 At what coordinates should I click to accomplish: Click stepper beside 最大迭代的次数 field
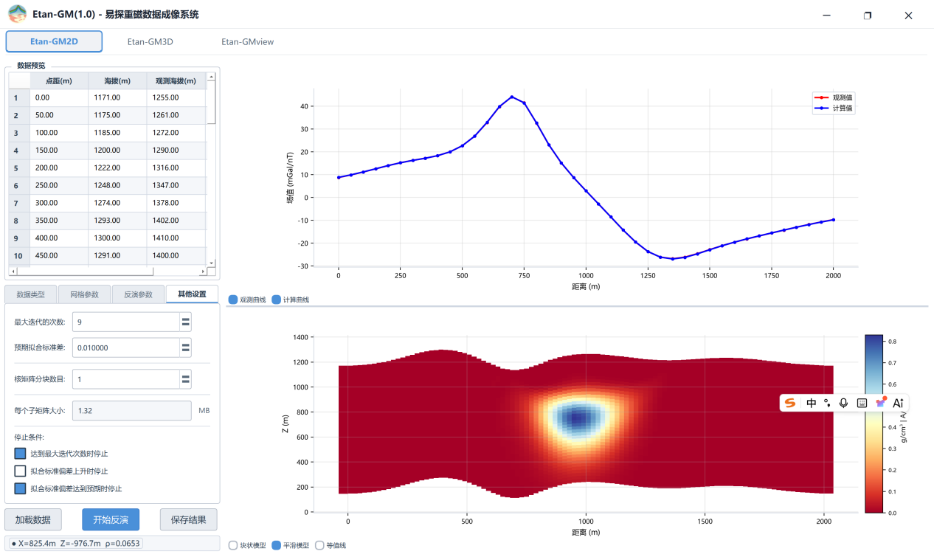186,322
